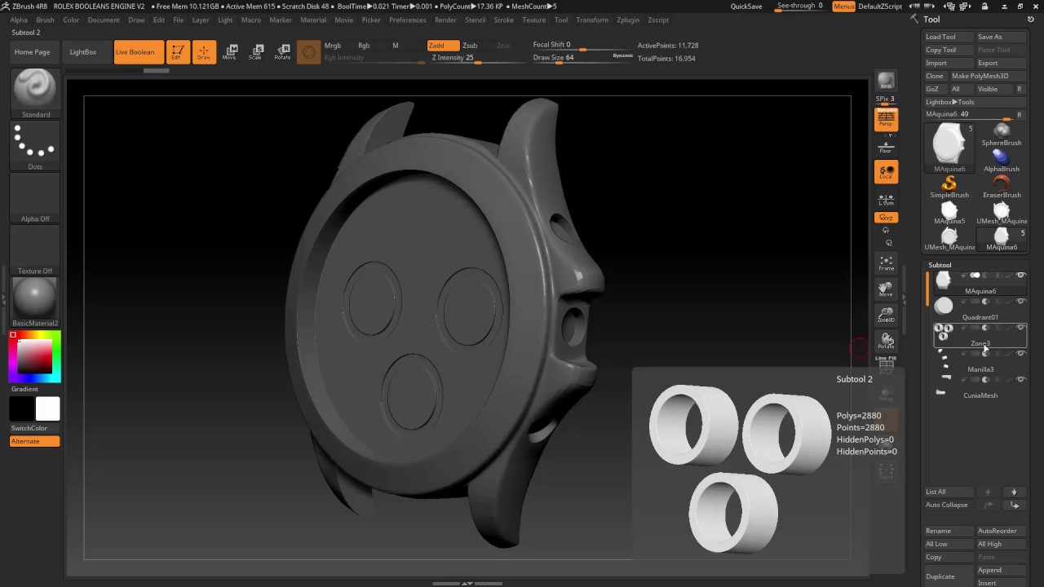Toggle visibility of CuniaMesh subtool
The image size is (1044, 587).
[1020, 380]
